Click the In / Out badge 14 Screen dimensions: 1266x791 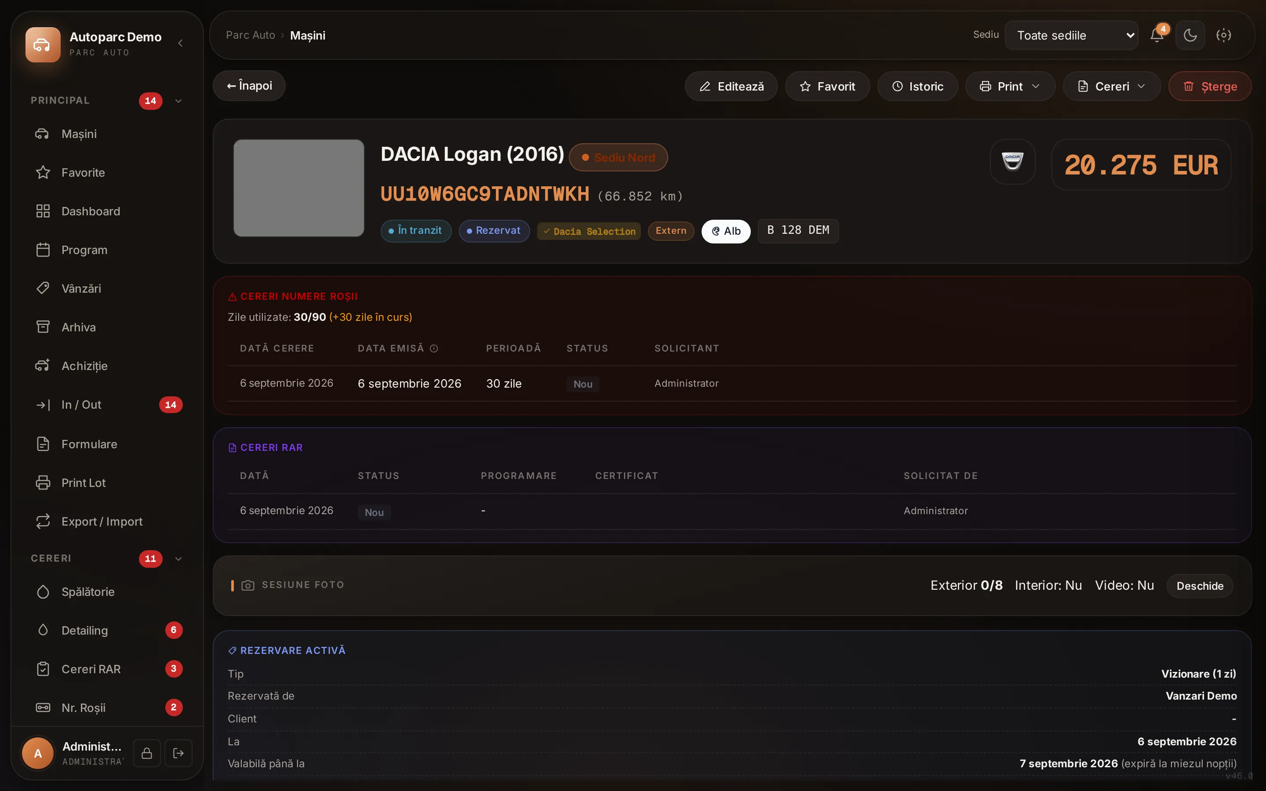[171, 405]
